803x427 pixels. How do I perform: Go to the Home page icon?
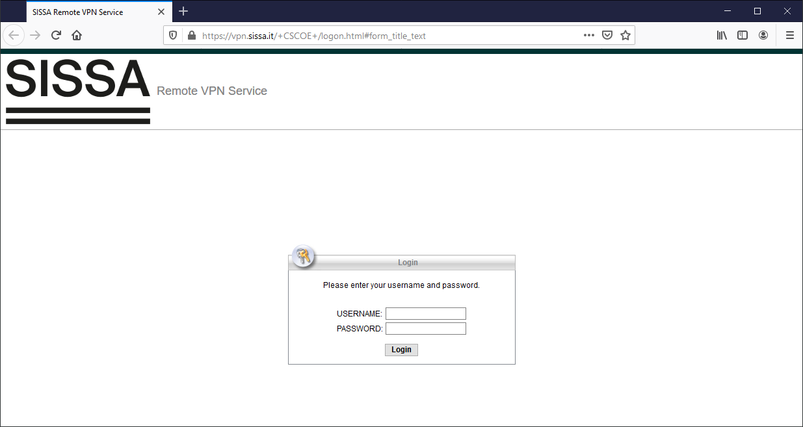point(77,35)
